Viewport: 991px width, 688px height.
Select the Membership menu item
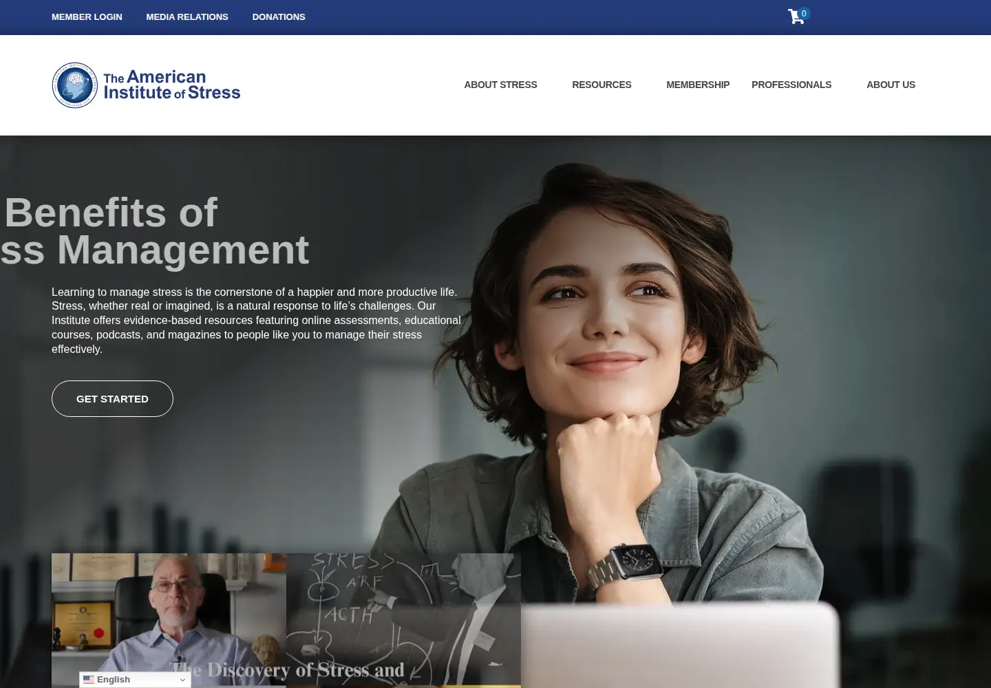698,85
